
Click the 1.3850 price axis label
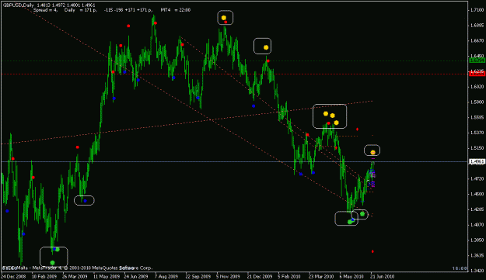[477, 240]
